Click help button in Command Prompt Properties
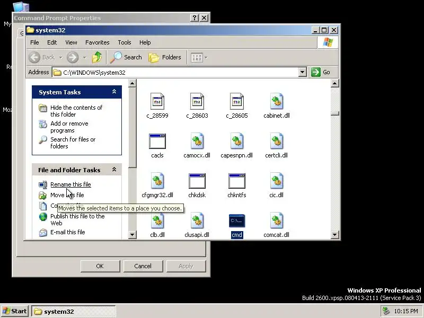This screenshot has height=318, width=424. [x=195, y=18]
